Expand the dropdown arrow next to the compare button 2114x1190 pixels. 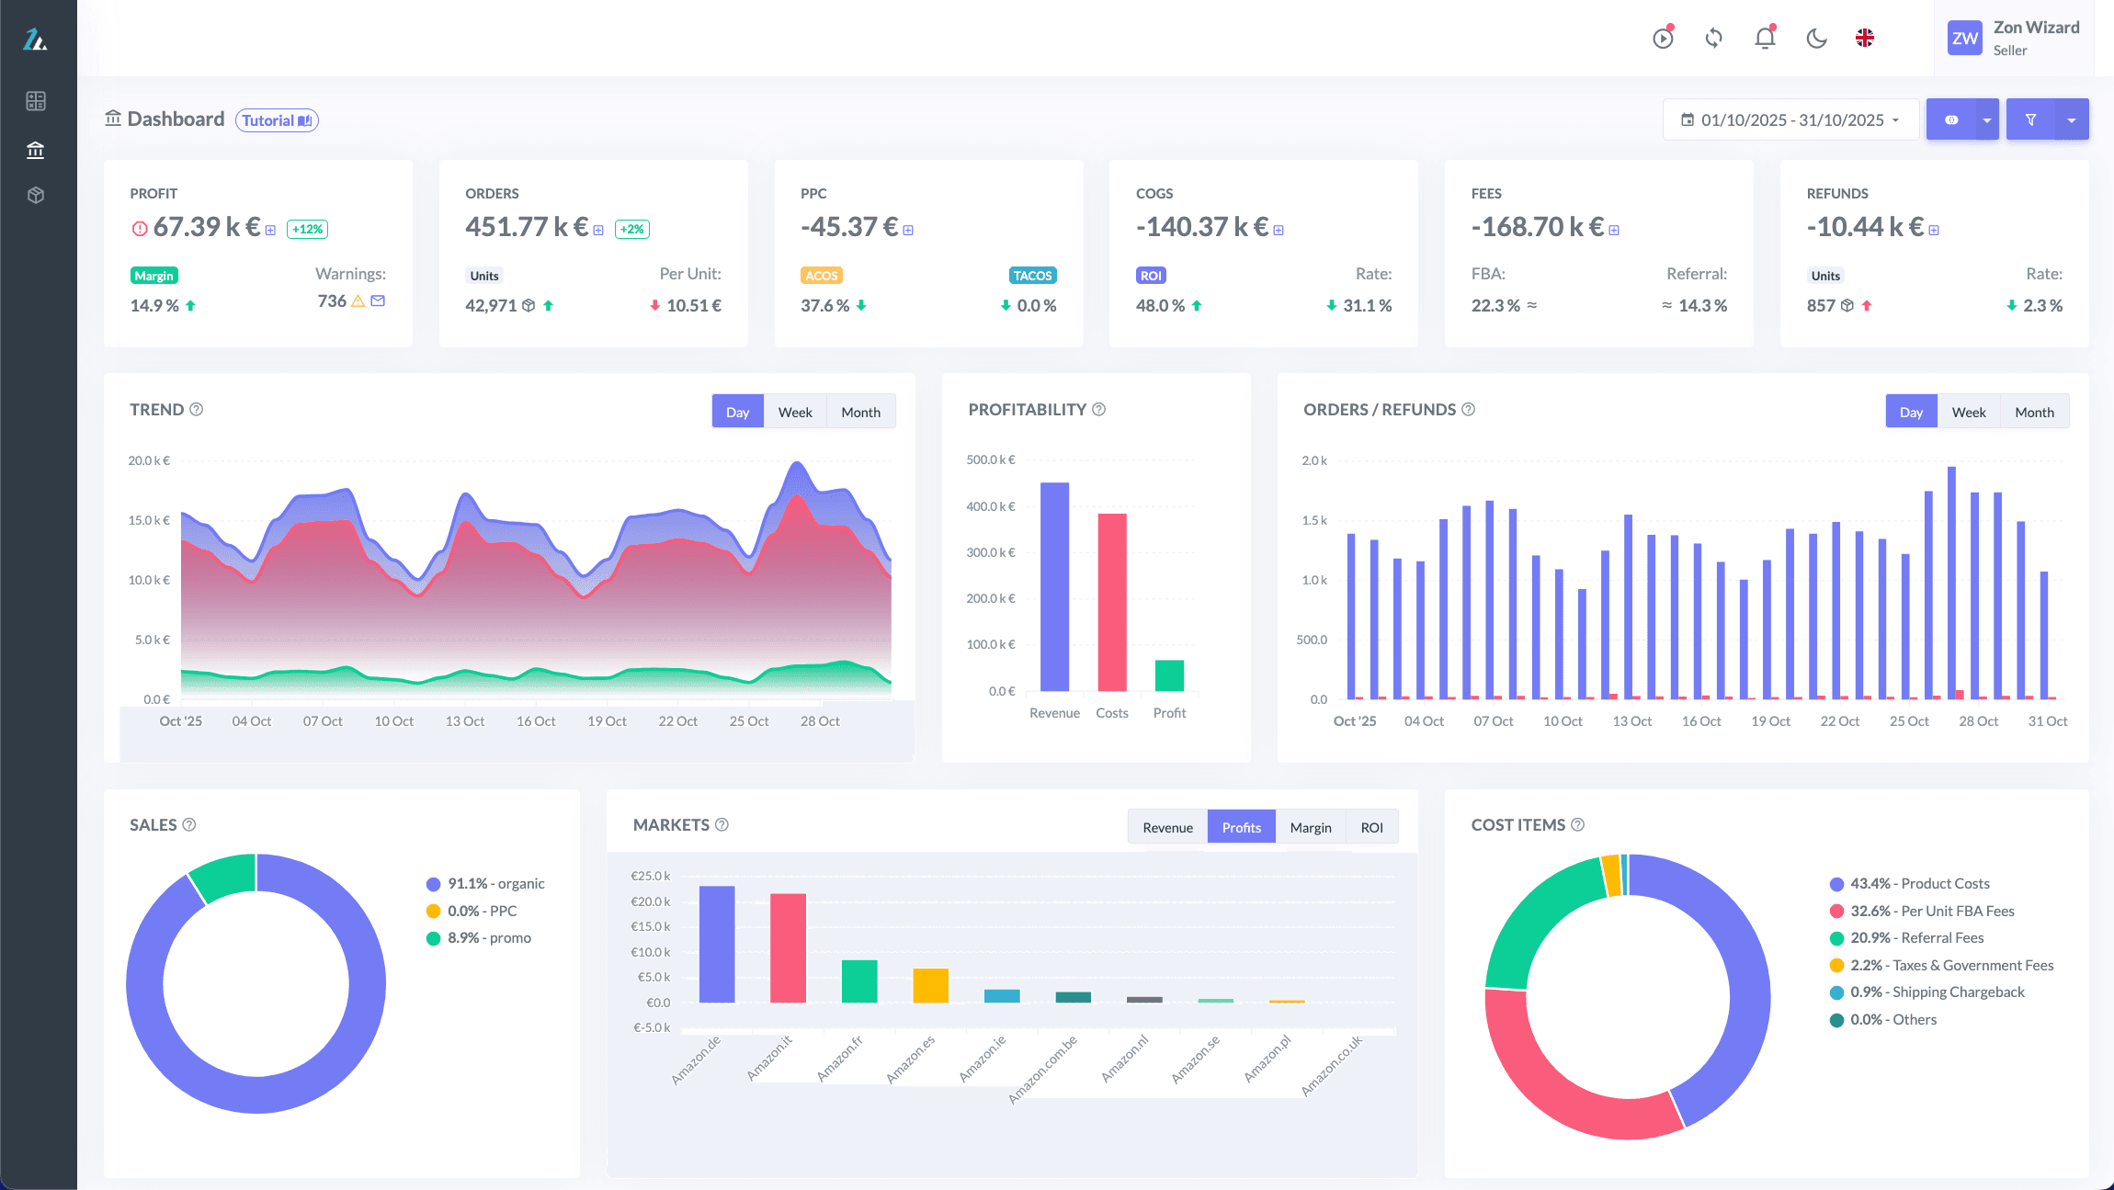[1987, 120]
